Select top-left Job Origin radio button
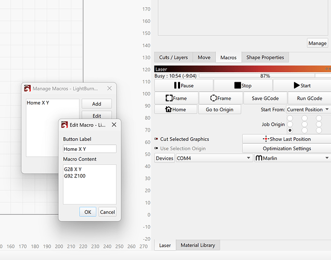 pyautogui.click(x=290, y=118)
